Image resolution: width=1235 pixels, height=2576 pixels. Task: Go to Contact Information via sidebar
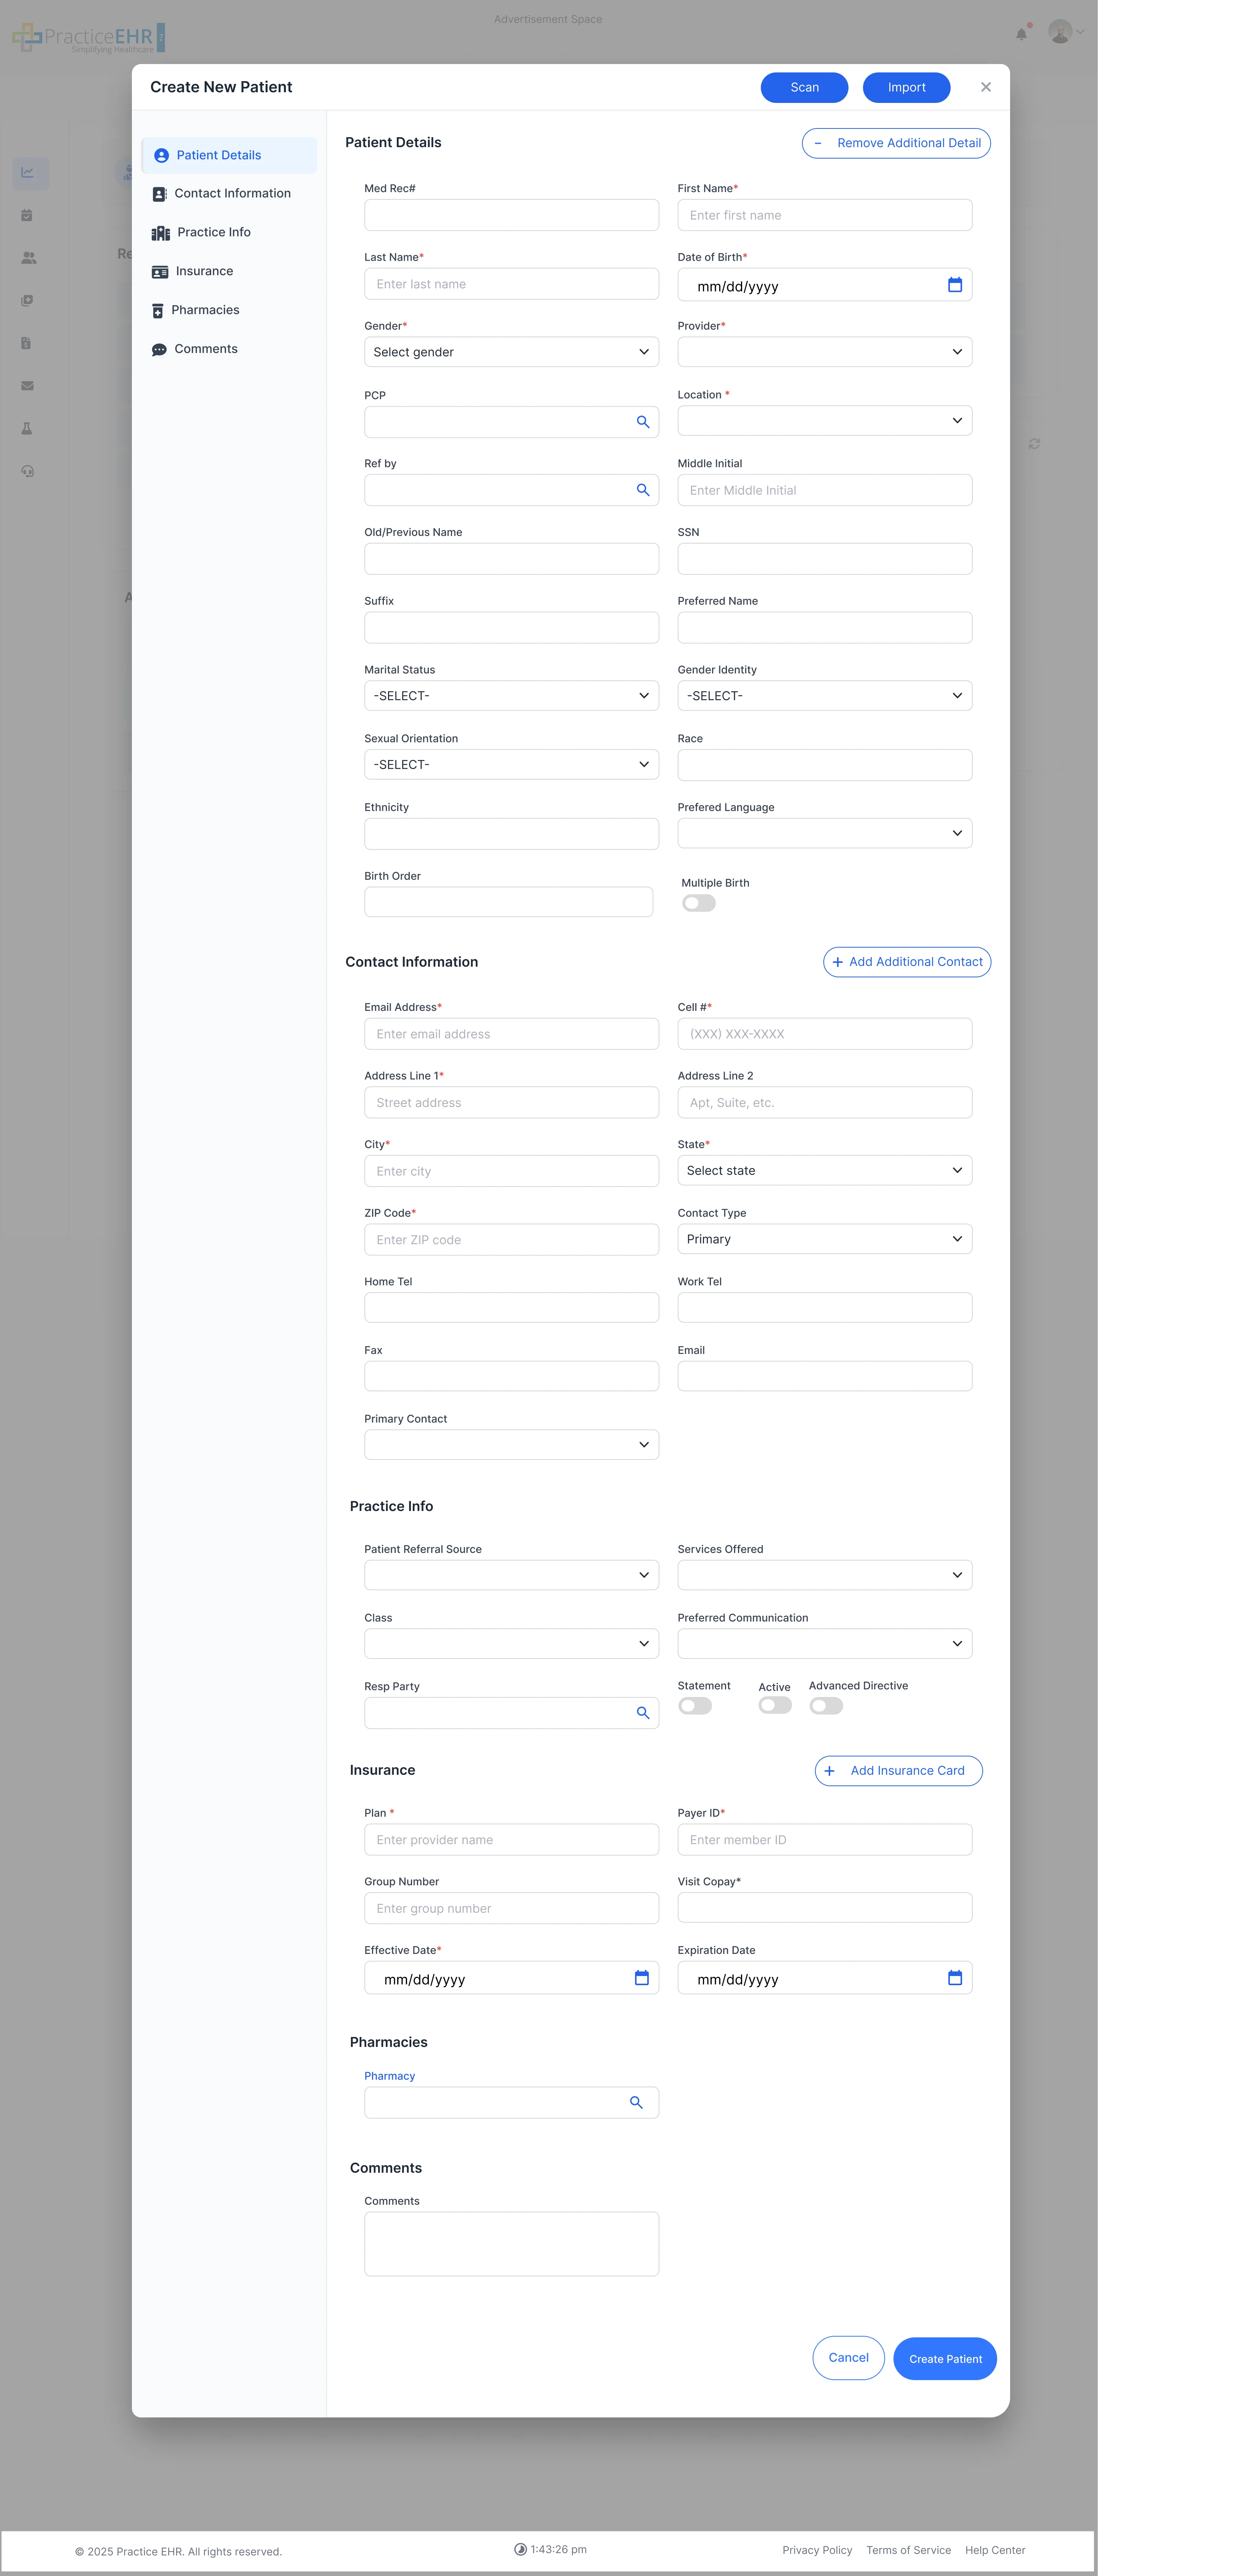(232, 193)
